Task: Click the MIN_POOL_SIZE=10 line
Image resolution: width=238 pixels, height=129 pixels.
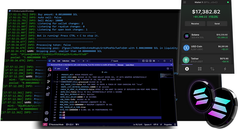Action: [x=83, y=102]
